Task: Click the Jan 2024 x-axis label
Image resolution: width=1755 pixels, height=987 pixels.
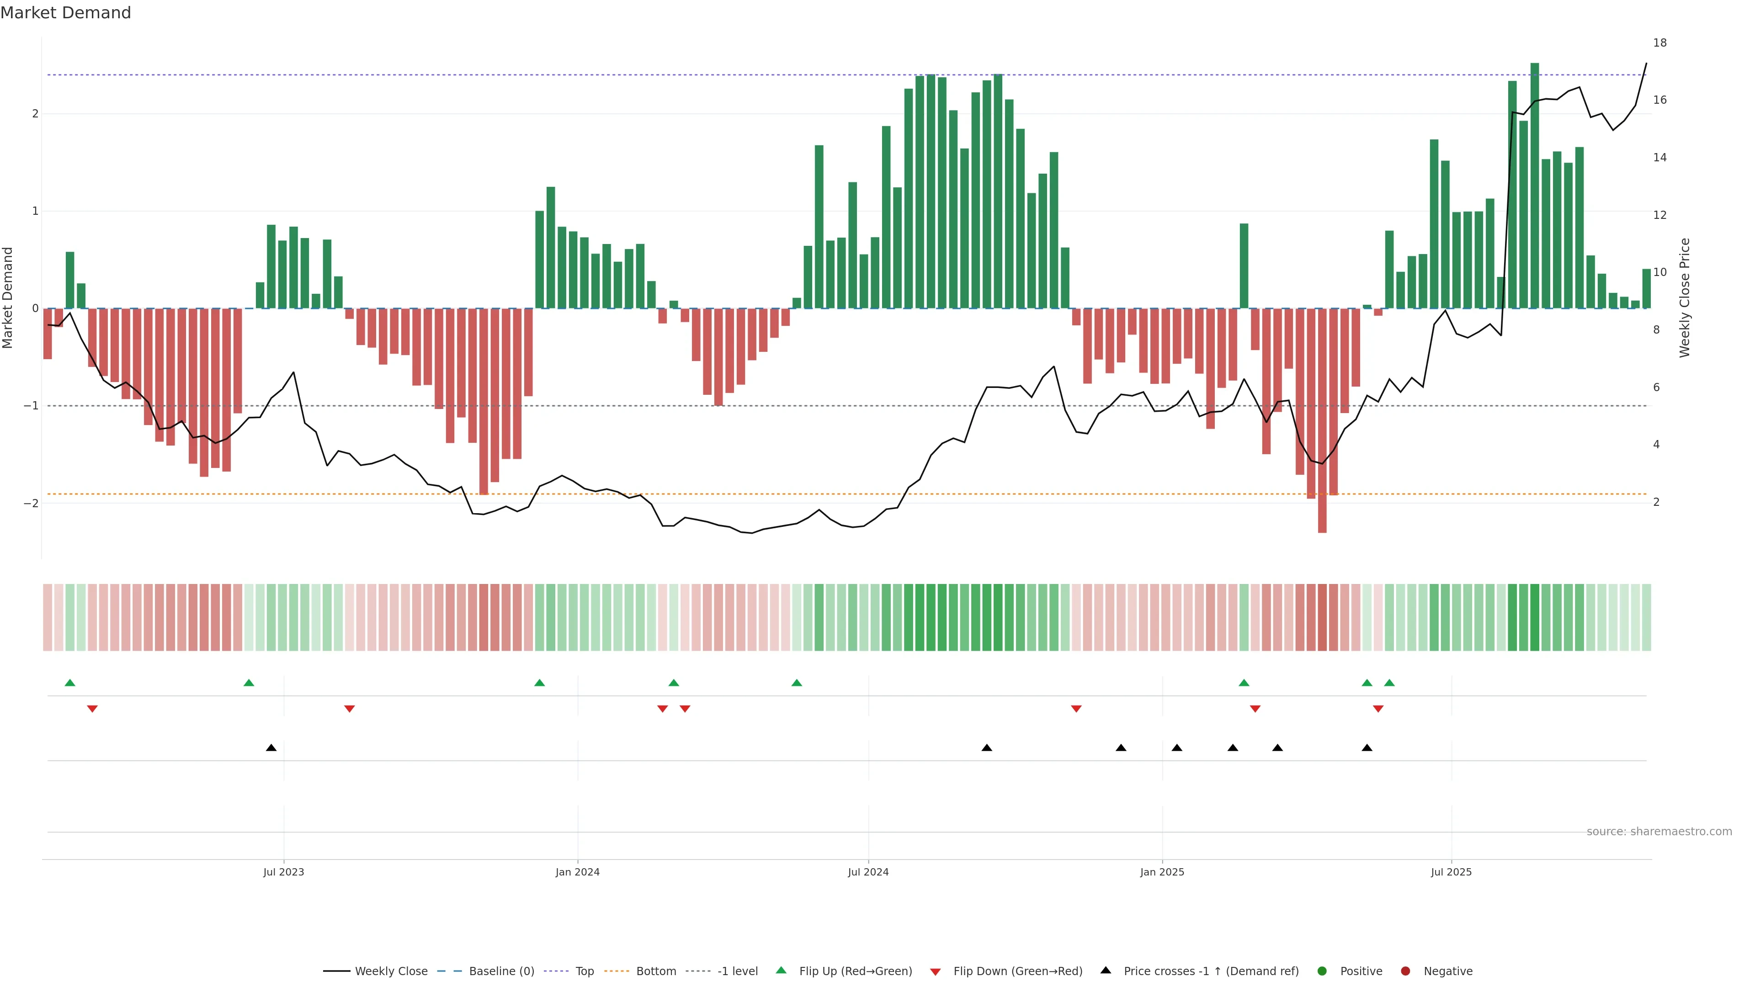Action: 577,872
